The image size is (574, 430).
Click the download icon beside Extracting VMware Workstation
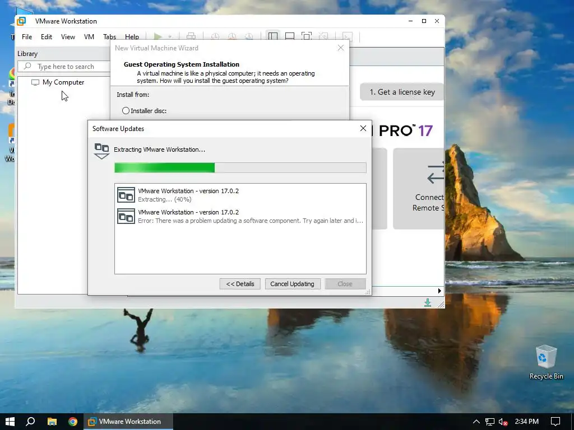click(102, 151)
